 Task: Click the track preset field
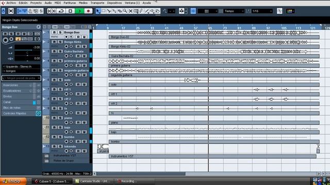pos(21,78)
